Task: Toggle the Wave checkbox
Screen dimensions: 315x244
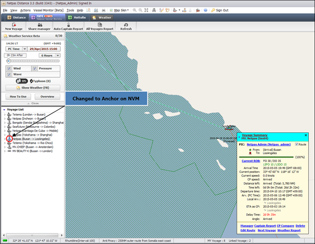Action: click(x=9, y=74)
